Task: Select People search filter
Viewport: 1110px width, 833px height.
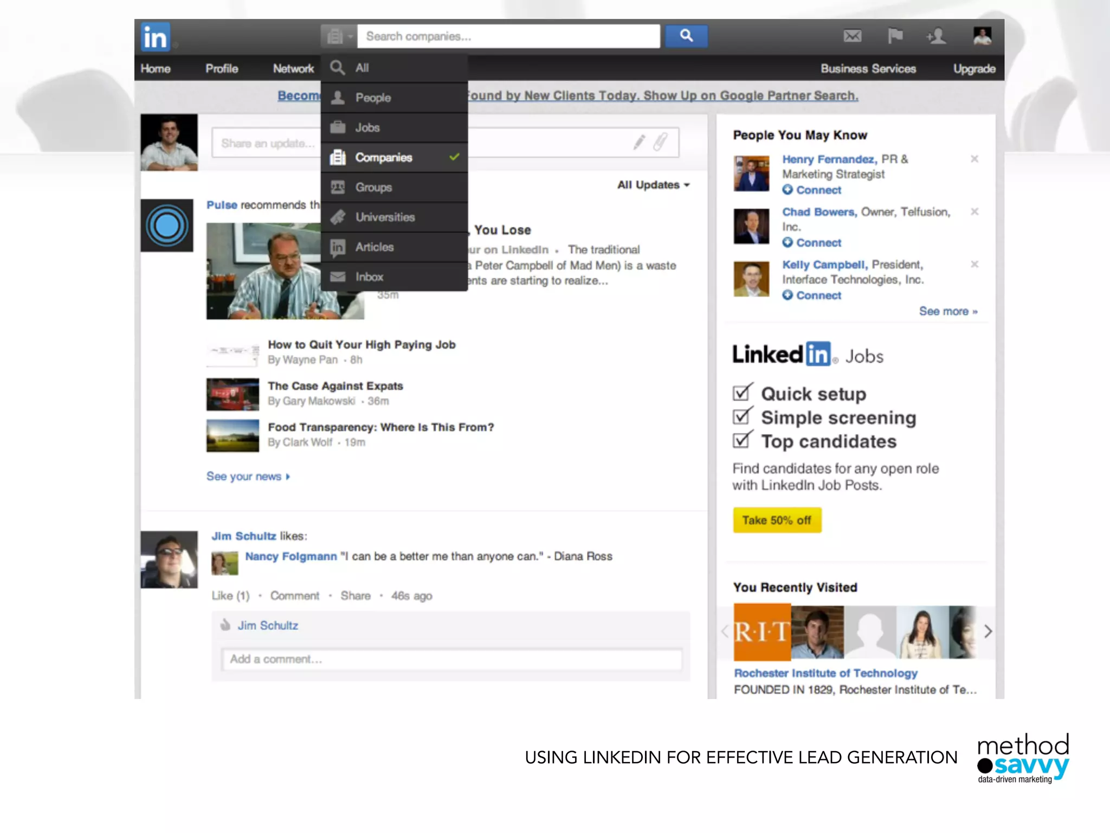Action: click(394, 98)
